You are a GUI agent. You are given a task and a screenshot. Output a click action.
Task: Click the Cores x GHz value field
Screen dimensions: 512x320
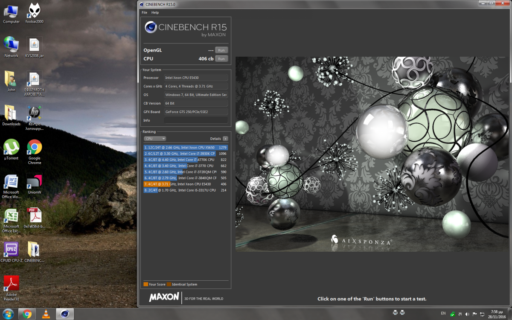point(196,86)
